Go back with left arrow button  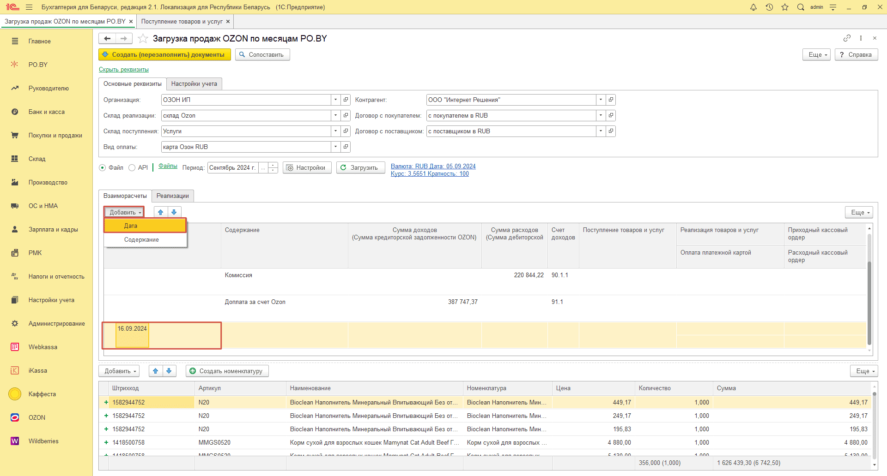click(x=107, y=39)
